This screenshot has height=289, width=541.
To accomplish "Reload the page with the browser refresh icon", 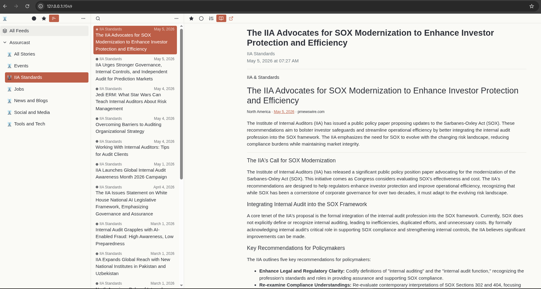I will click(x=27, y=6).
